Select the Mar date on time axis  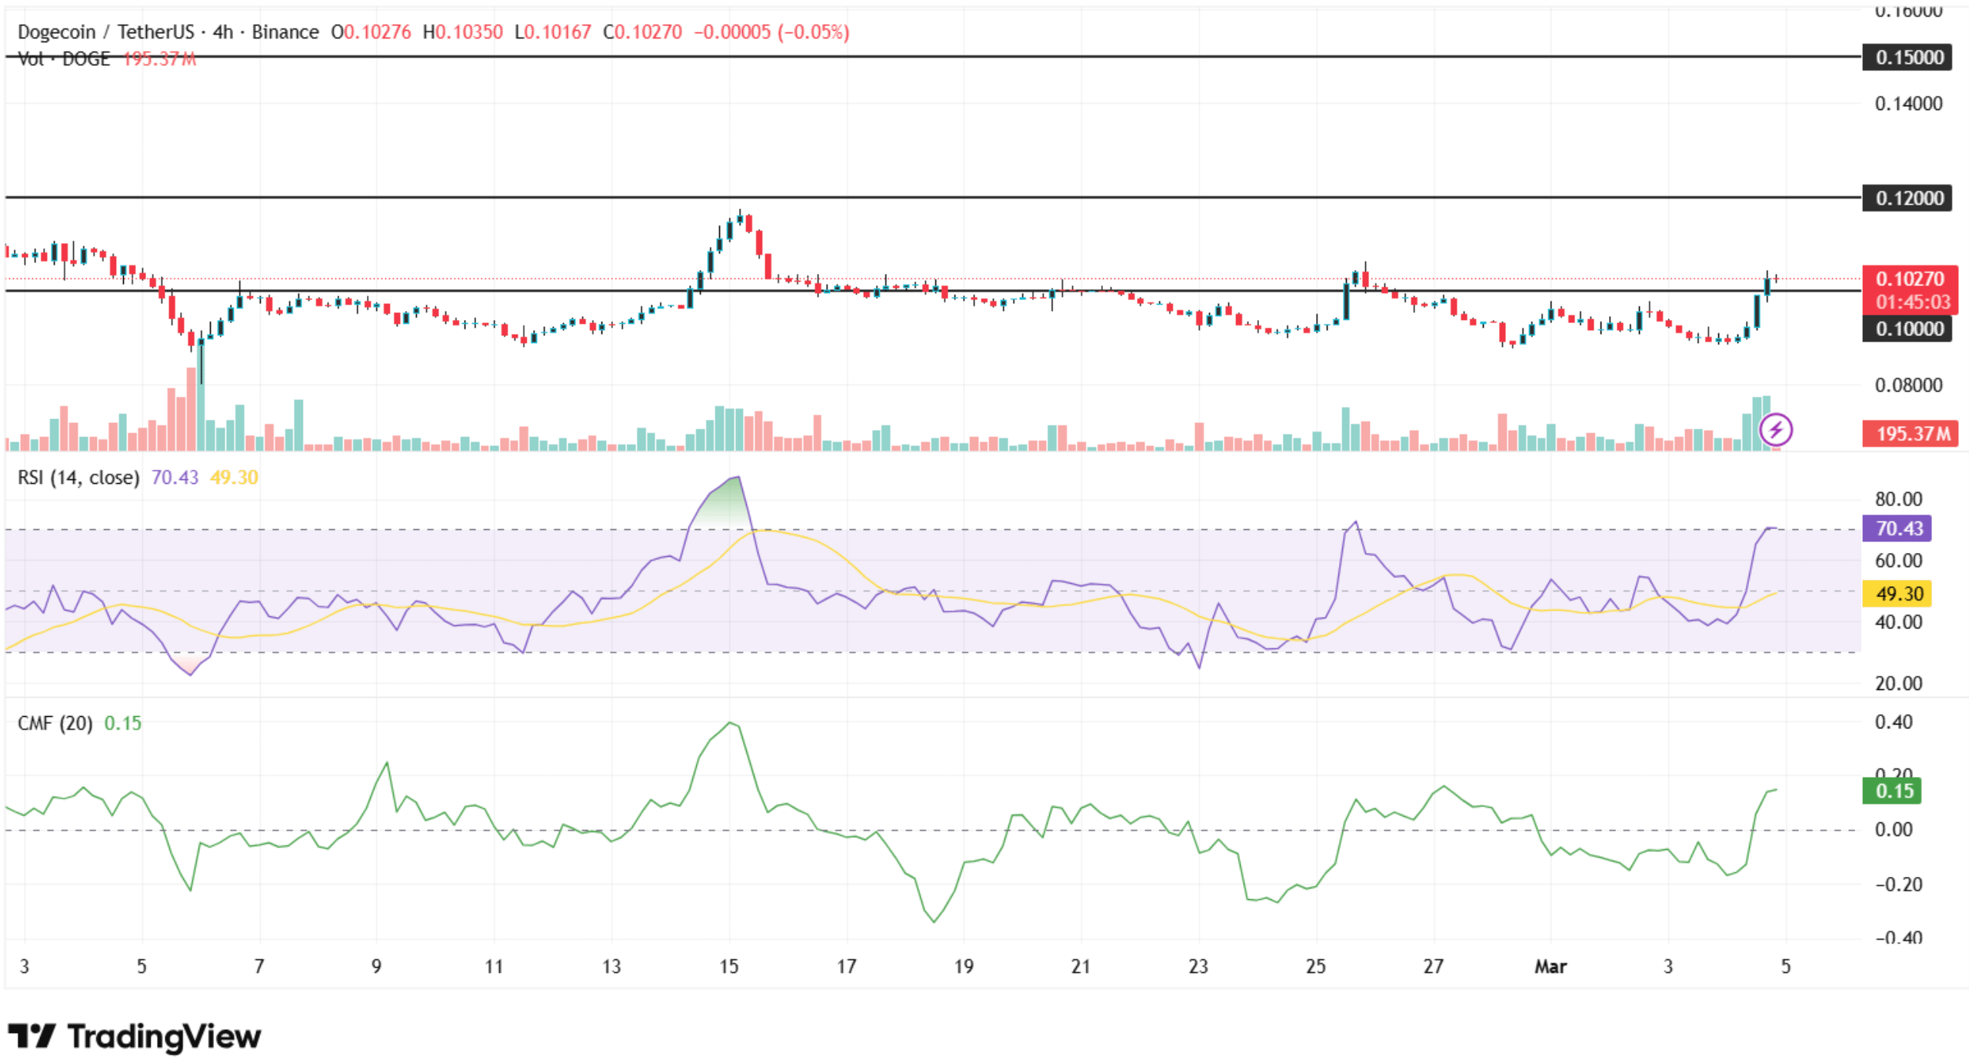click(x=1550, y=967)
